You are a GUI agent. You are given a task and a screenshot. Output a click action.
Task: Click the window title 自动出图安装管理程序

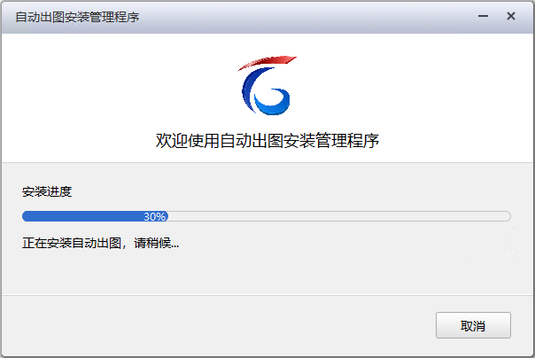pos(77,17)
